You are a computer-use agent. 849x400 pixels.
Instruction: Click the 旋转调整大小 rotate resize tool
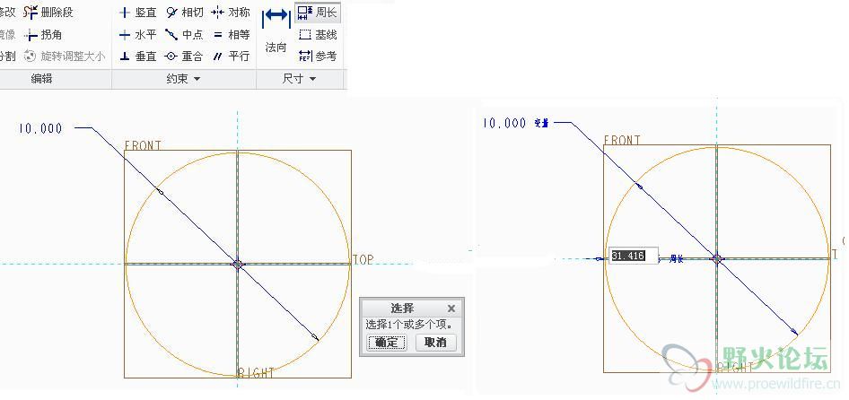pos(65,56)
